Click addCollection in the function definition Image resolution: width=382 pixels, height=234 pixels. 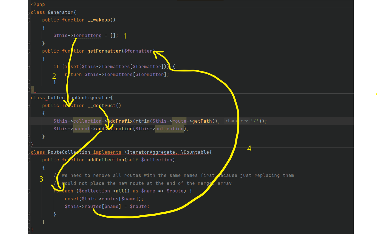pyautogui.click(x=106, y=160)
